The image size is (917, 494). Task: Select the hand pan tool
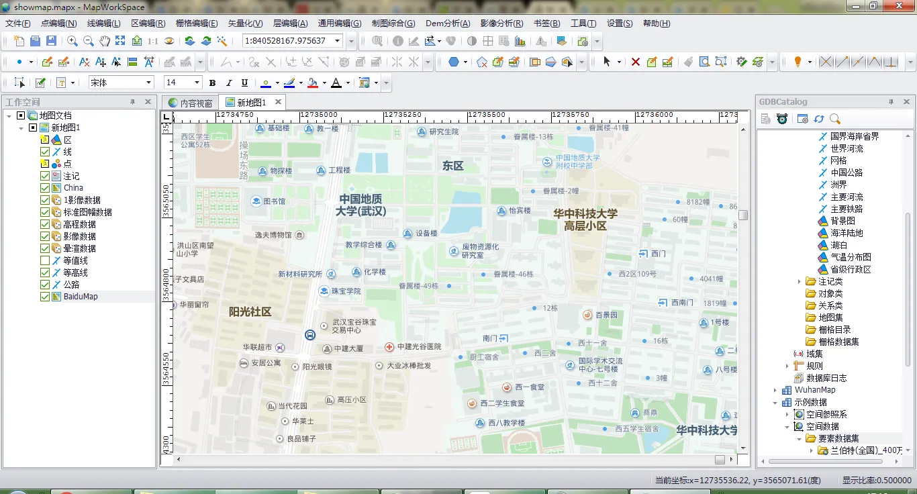click(x=105, y=41)
